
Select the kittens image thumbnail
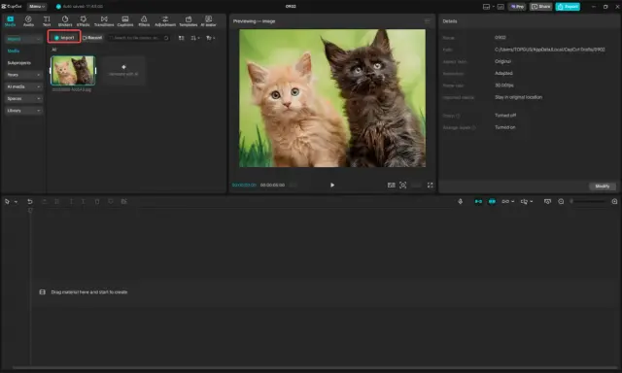73,71
